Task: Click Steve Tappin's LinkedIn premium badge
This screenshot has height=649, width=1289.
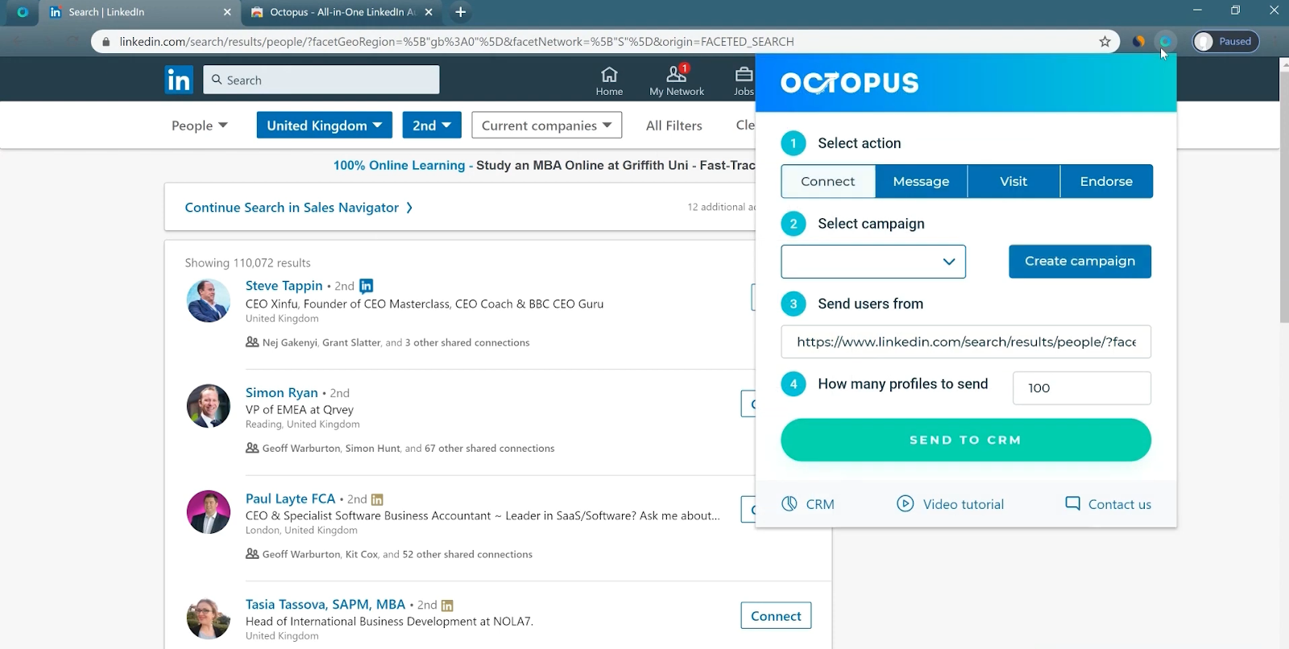Action: click(x=367, y=286)
